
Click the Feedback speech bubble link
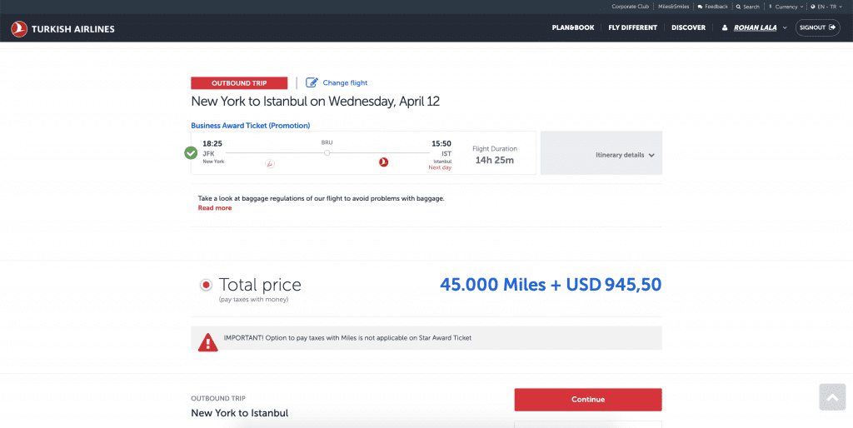click(713, 7)
